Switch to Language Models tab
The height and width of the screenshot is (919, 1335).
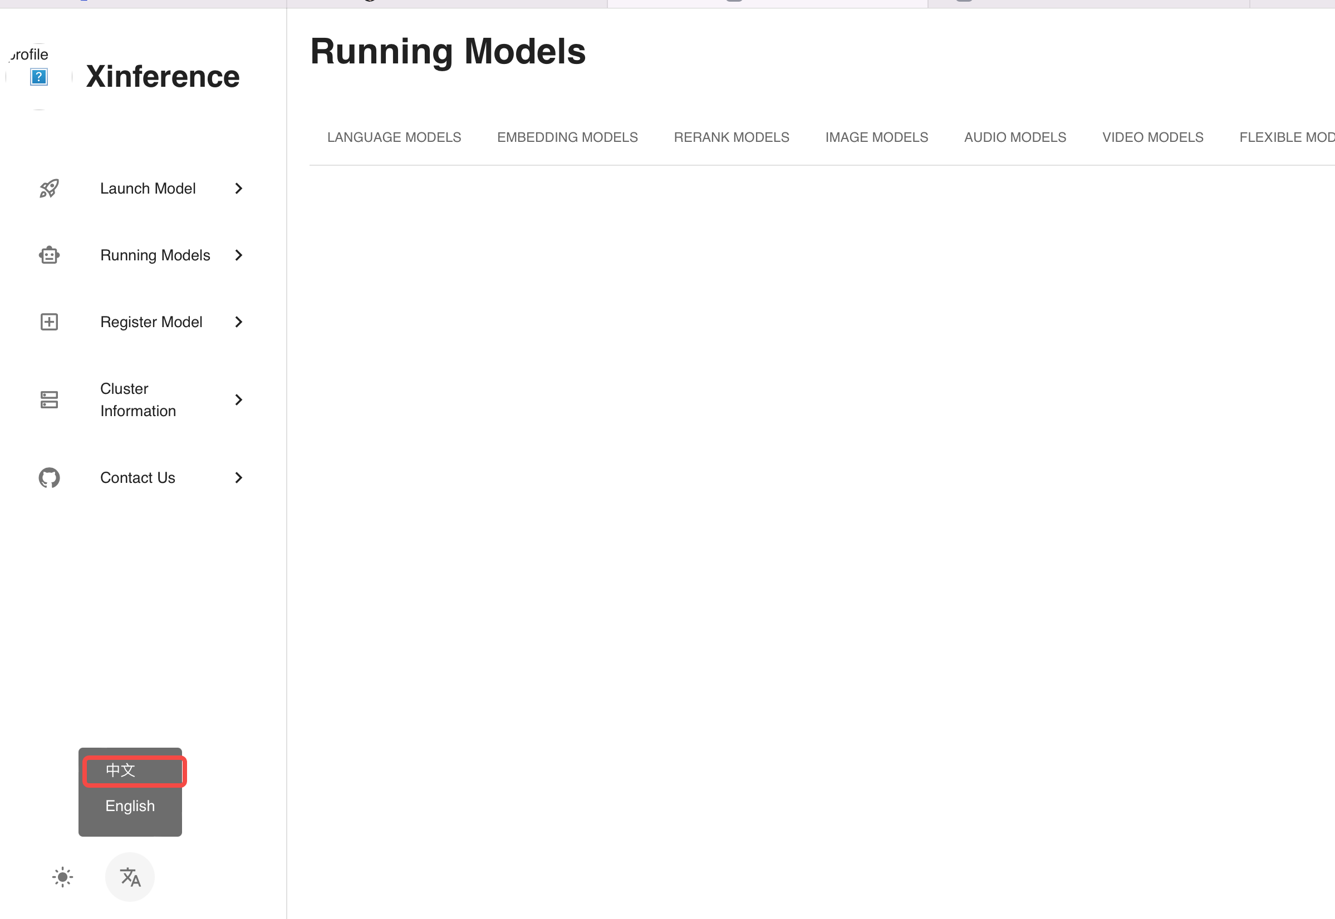[394, 137]
